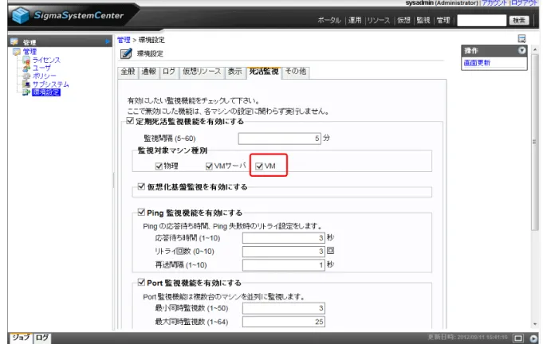The width and height of the screenshot is (543, 344).
Task: Switch to the 全般 tab
Action: click(128, 72)
